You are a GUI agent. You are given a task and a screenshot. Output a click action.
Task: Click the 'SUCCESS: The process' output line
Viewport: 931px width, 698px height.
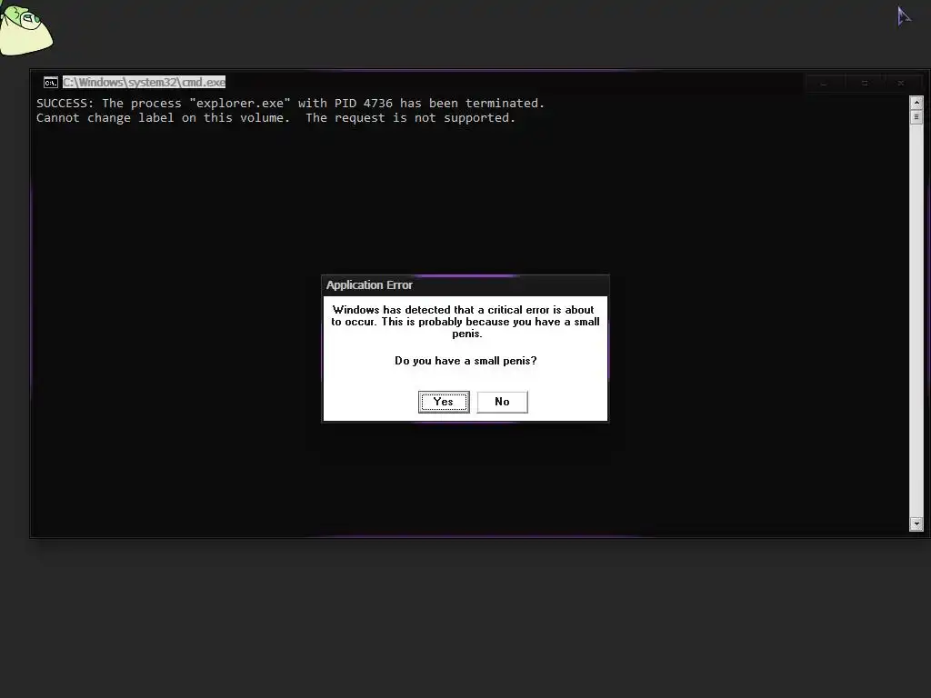[290, 104]
